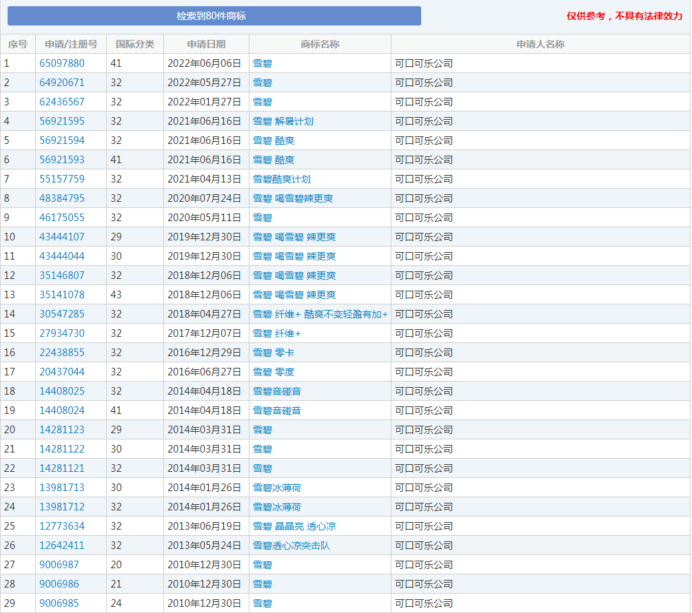Select application date 2017年12月07日
This screenshot has height=613, width=692.
204,333
